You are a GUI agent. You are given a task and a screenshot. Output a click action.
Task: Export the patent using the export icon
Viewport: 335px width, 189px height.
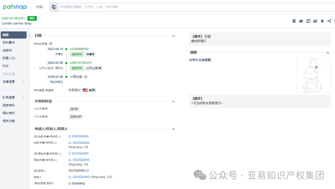[x=315, y=21]
